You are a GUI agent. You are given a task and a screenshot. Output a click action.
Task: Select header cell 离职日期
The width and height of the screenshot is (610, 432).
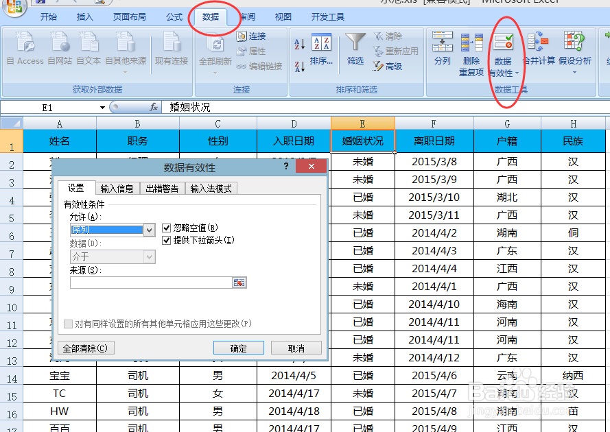point(434,141)
